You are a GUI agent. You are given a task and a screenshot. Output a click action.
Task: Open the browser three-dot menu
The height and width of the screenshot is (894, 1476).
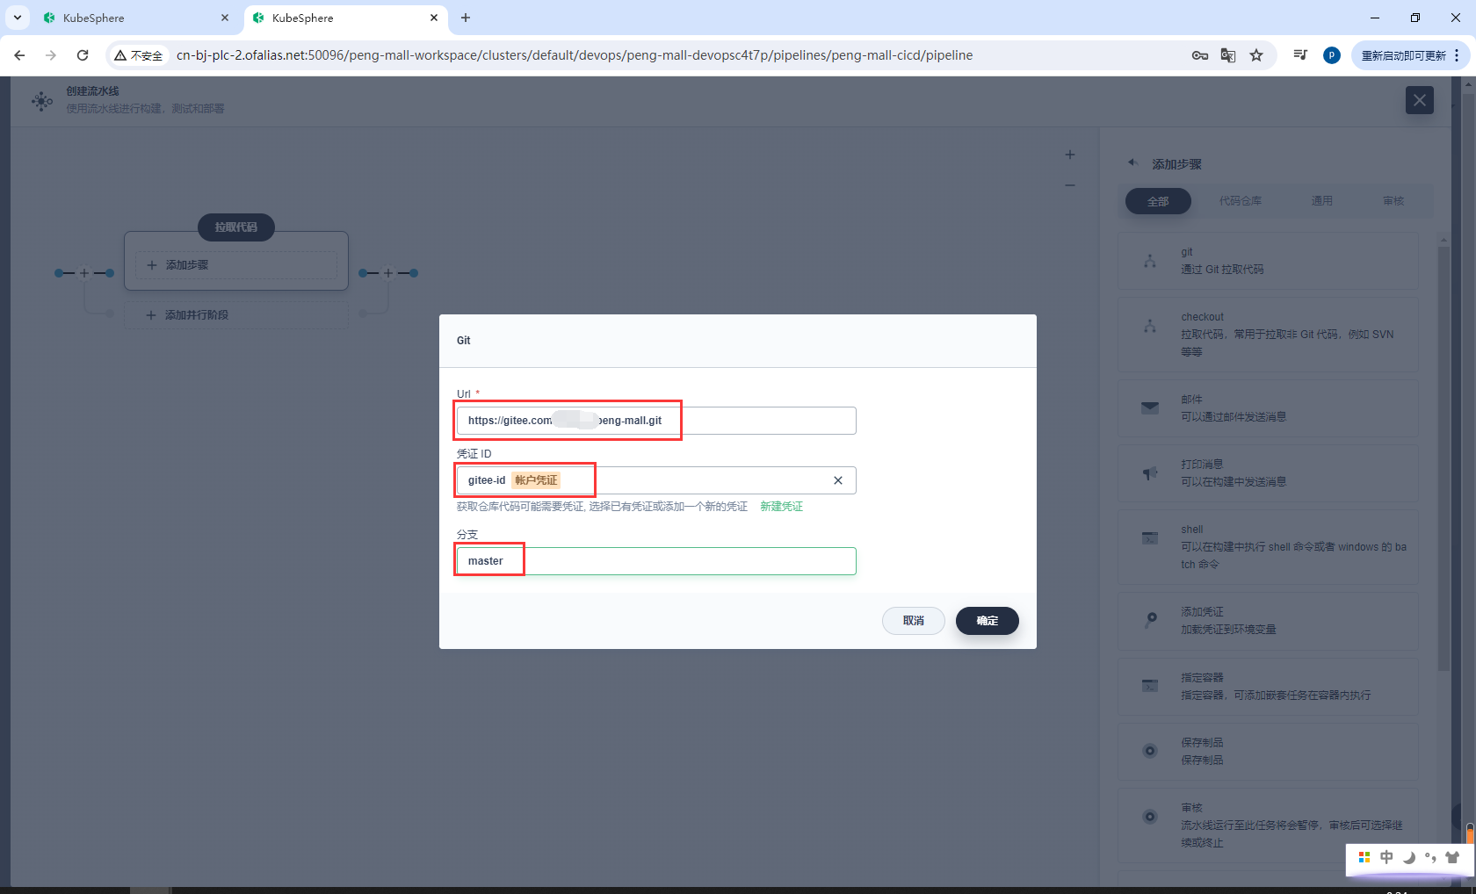(1457, 55)
